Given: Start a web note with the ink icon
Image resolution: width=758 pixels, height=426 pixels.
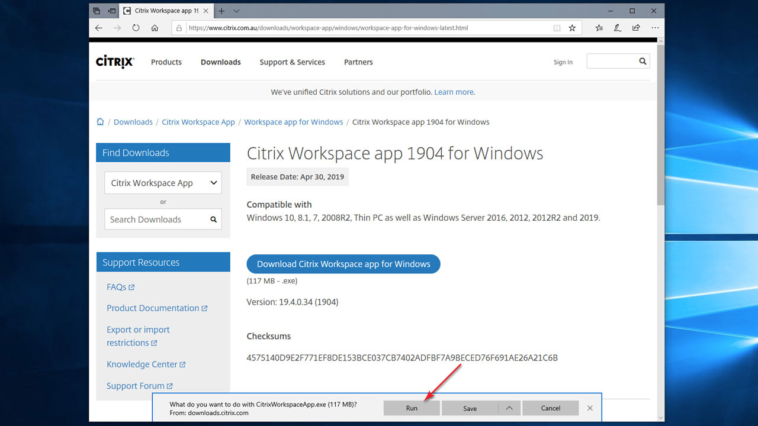Looking at the screenshot, I should [617, 27].
